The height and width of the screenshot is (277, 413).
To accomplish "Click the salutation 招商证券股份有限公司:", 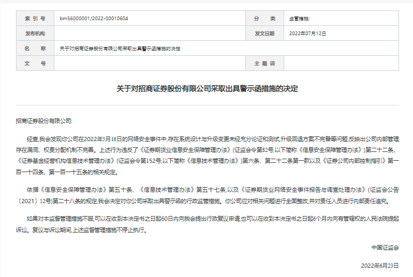I will 44,121.
